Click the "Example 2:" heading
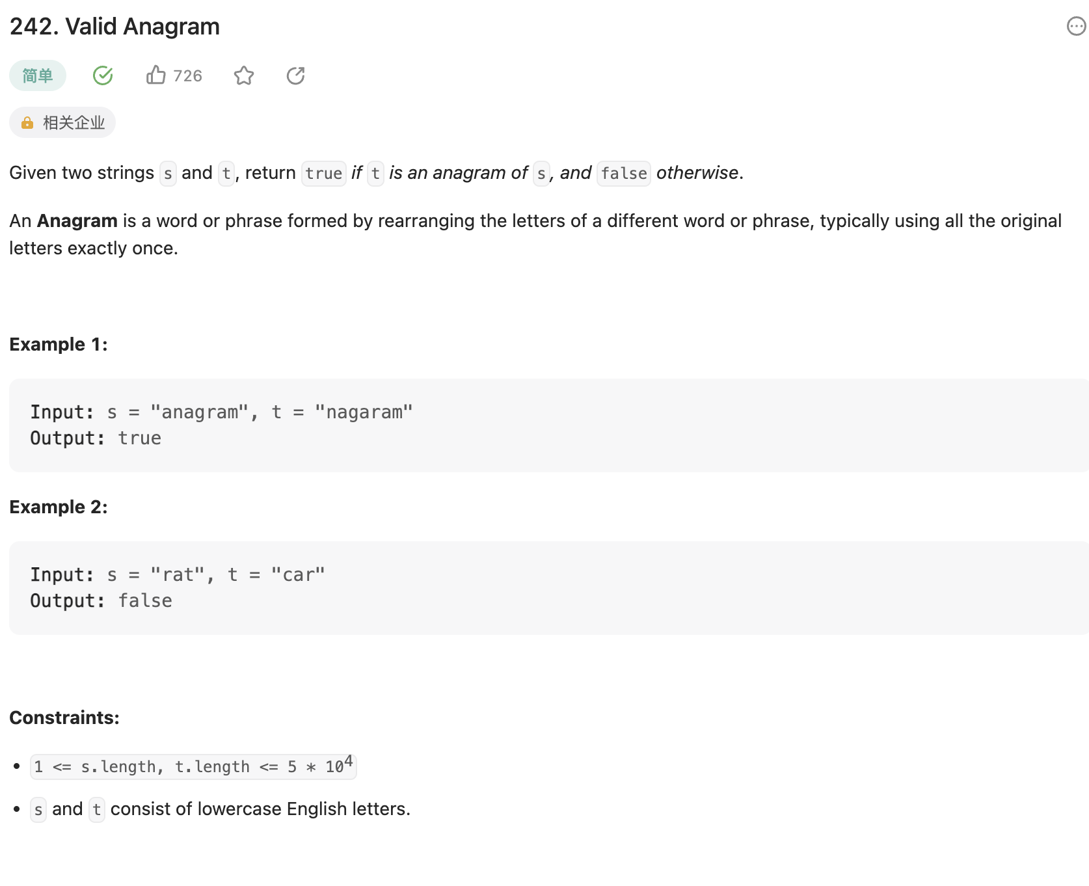Viewport: 1089px width, 886px height. pyautogui.click(x=59, y=507)
